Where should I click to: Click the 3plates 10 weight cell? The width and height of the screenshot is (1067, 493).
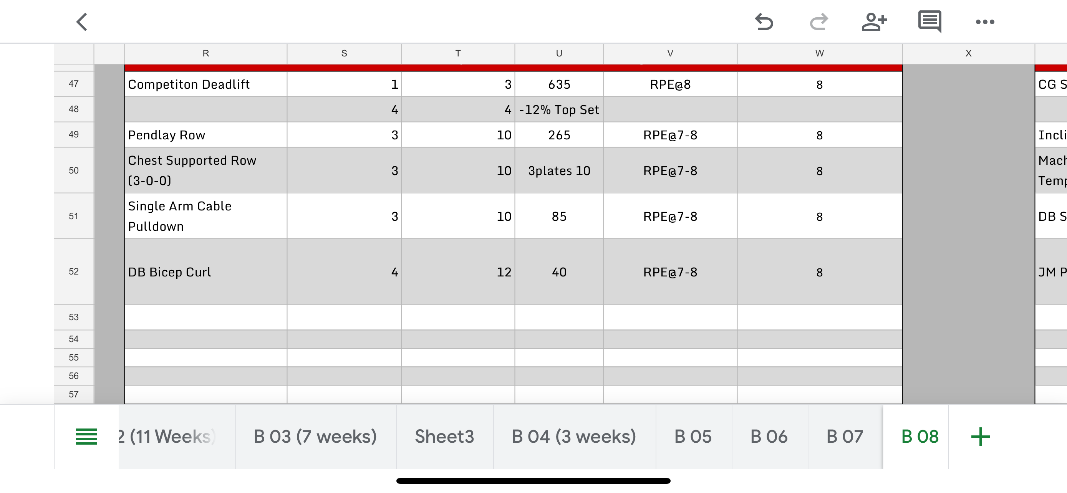559,170
